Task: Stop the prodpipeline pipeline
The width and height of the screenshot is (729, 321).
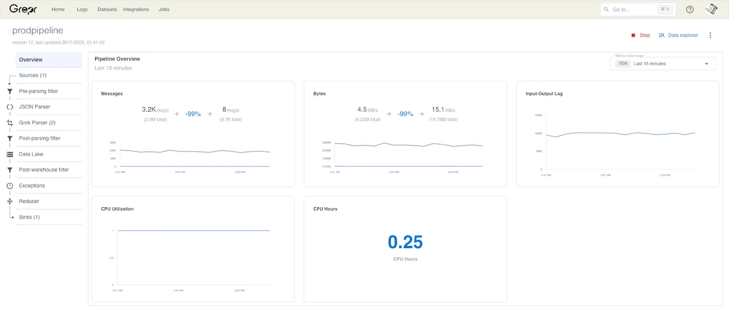Action: pos(641,35)
